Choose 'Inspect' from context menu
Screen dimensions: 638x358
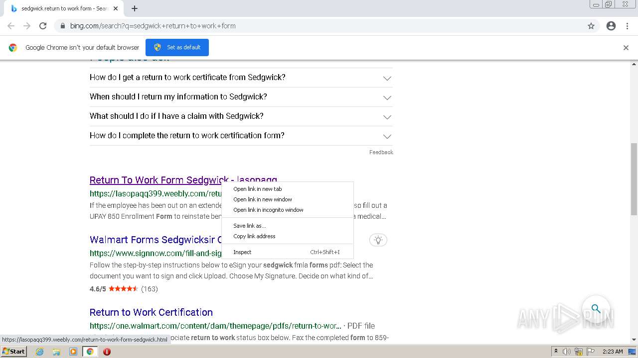tap(287, 252)
